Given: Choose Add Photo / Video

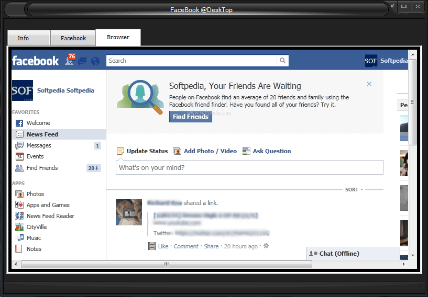Looking at the screenshot, I should click(x=205, y=151).
